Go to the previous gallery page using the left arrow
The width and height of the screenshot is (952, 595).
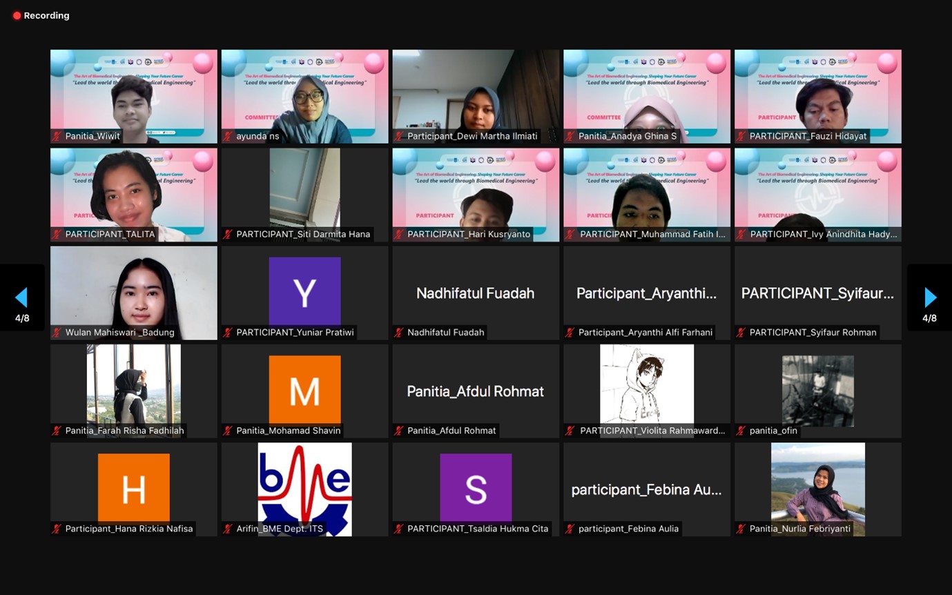21,297
